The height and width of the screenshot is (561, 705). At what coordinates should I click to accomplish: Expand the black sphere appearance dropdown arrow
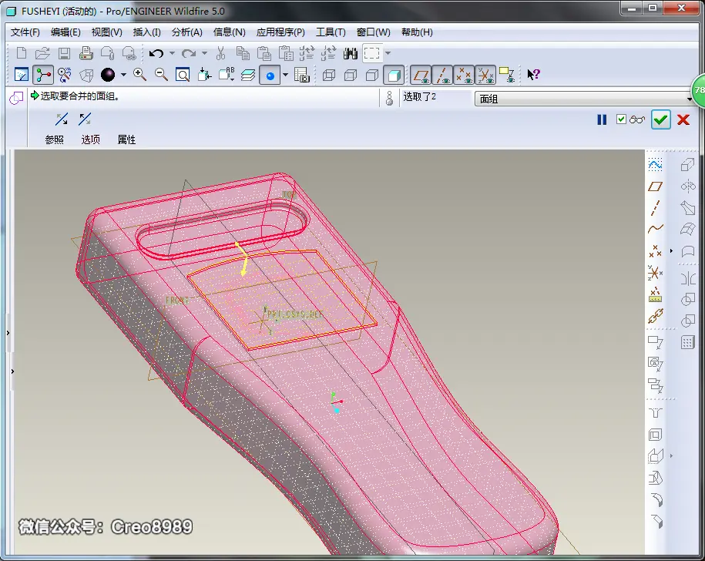click(123, 75)
